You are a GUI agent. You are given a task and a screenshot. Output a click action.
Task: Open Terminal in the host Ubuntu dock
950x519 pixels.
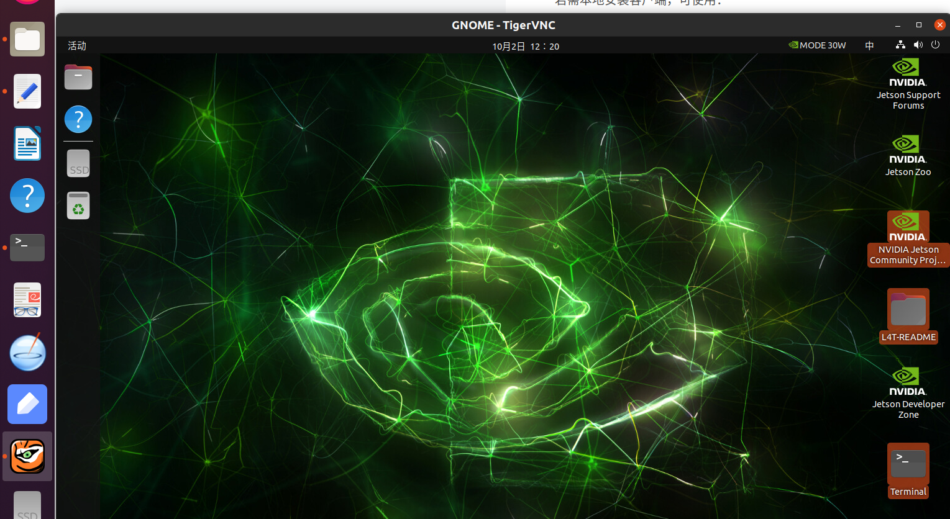27,248
